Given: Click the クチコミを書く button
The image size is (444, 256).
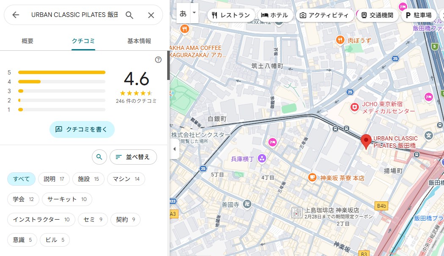Looking at the screenshot, I should (x=82, y=129).
